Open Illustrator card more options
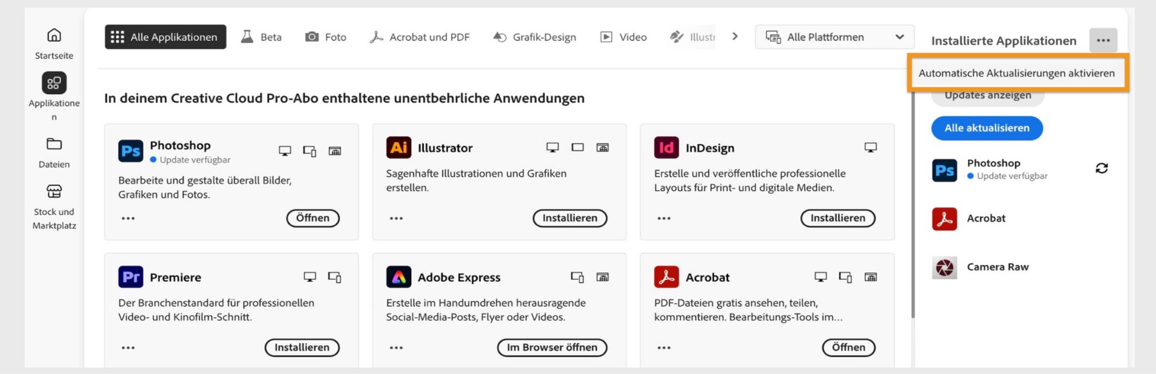This screenshot has height=374, width=1156. click(396, 218)
